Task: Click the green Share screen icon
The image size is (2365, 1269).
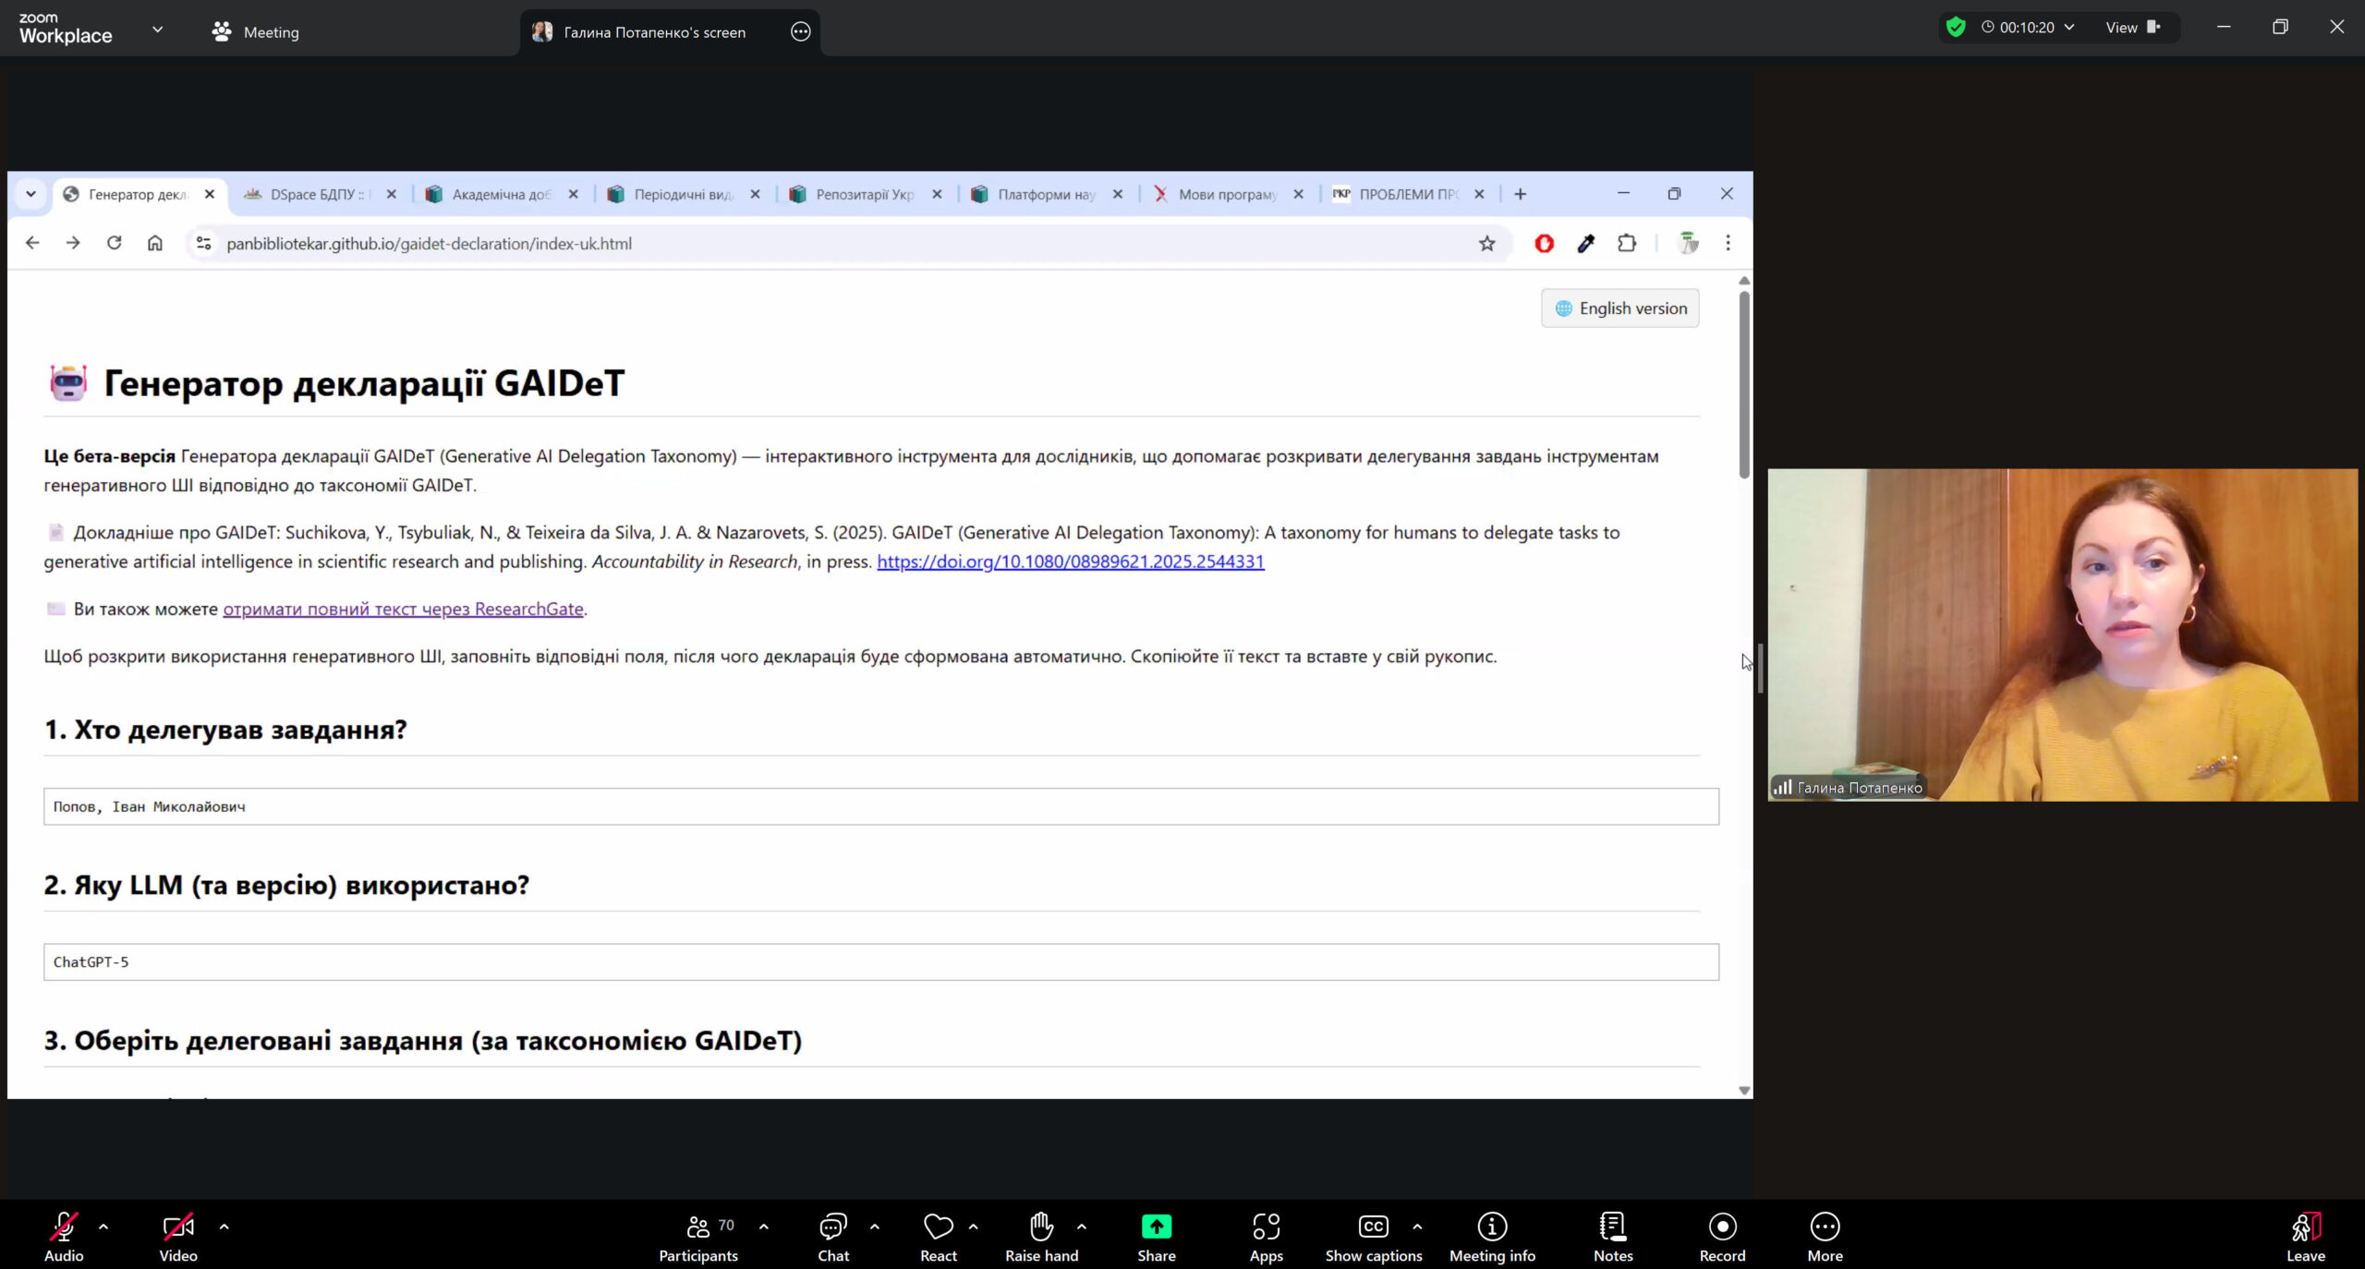Action: click(x=1156, y=1227)
